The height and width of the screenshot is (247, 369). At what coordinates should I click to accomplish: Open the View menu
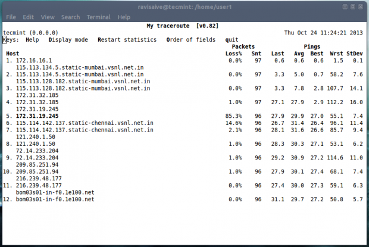[x=48, y=17]
